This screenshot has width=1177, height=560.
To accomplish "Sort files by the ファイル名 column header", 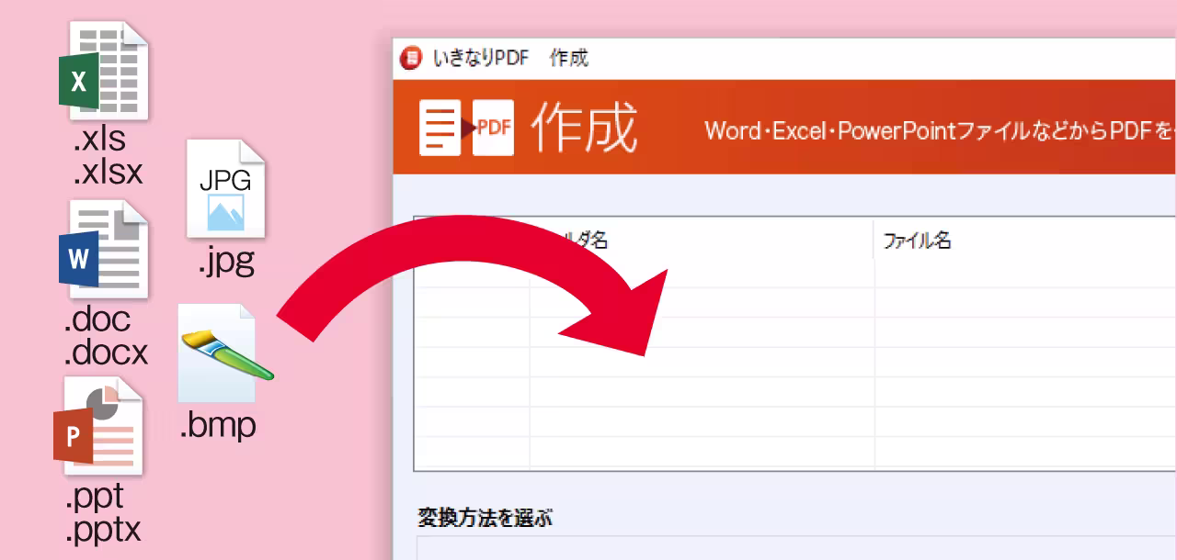I will [x=915, y=241].
